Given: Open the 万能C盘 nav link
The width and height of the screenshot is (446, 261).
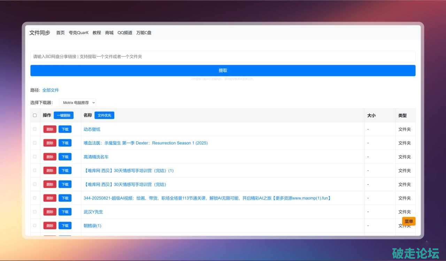Looking at the screenshot, I should (144, 33).
